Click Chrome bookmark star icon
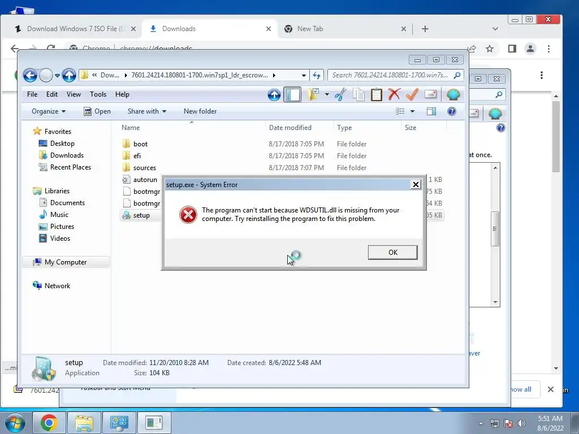 click(490, 49)
